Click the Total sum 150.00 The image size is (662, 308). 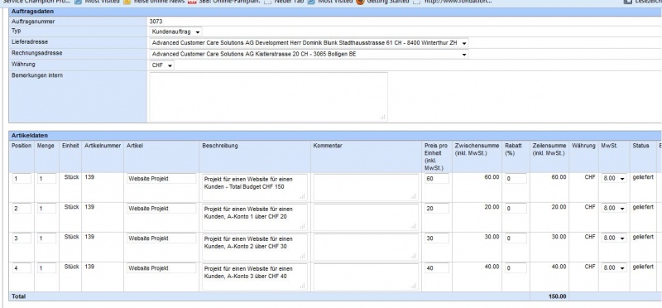click(557, 296)
